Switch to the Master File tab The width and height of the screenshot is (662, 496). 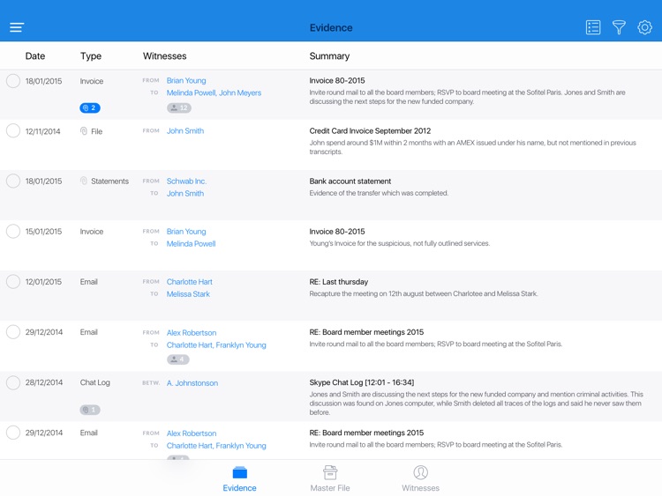tap(330, 478)
